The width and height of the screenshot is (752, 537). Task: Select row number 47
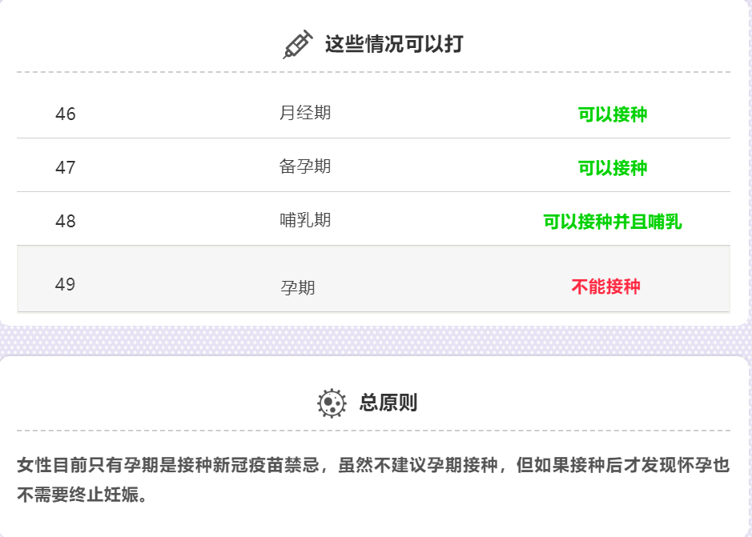point(66,168)
